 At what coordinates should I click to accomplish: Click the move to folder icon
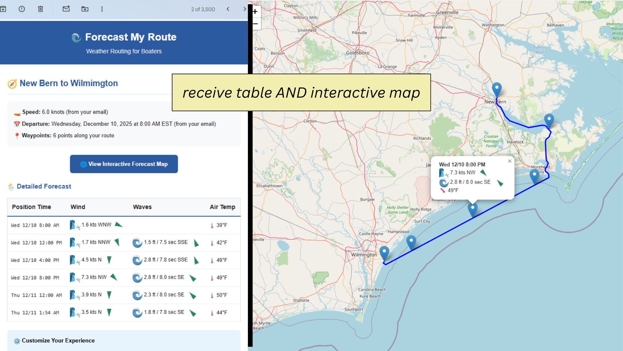[85, 9]
